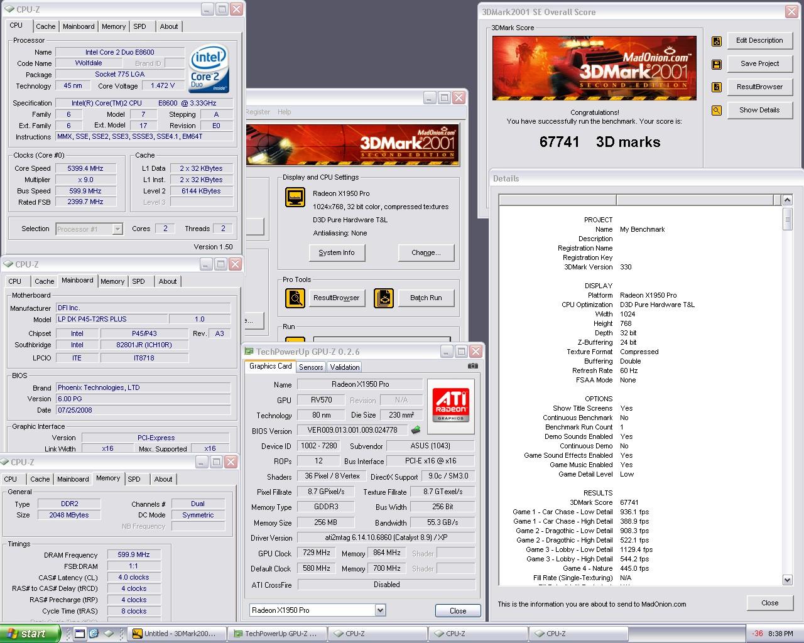The width and height of the screenshot is (804, 643).
Task: Click the Edit Description icon in 3DMark score window
Action: pos(717,41)
